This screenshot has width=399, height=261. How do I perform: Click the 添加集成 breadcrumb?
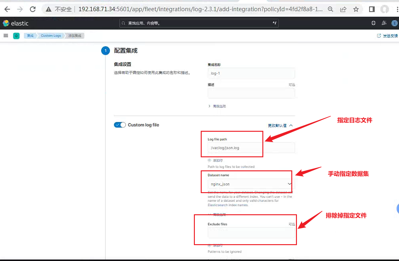75,36
